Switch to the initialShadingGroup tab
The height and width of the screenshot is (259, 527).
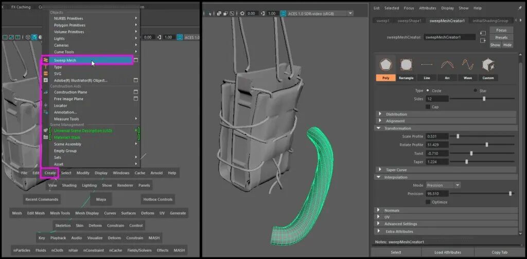click(x=490, y=21)
